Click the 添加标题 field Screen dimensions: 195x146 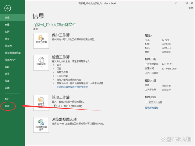[x=166, y=44]
